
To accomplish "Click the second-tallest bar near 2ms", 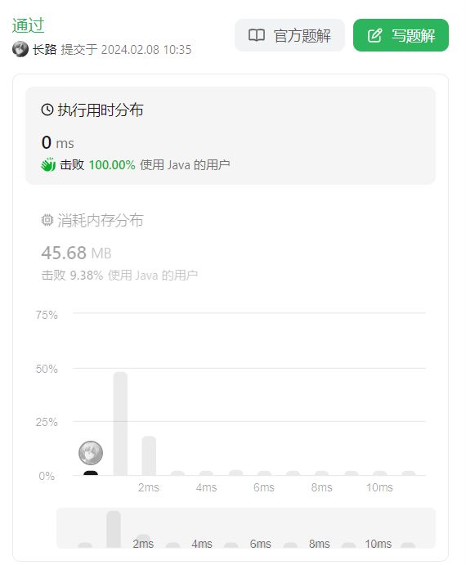I will tap(149, 455).
